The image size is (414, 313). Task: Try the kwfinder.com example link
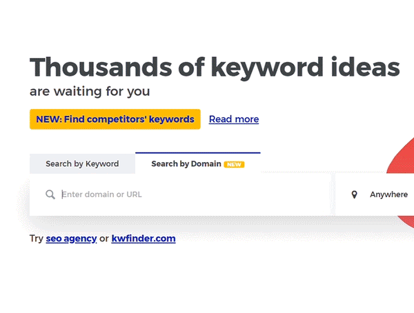coord(144,239)
